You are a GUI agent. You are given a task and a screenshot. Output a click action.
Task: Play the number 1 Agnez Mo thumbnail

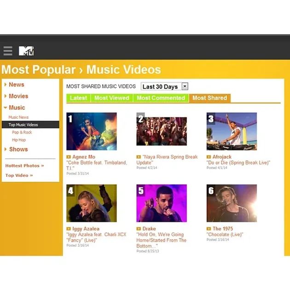pyautogui.click(x=92, y=131)
